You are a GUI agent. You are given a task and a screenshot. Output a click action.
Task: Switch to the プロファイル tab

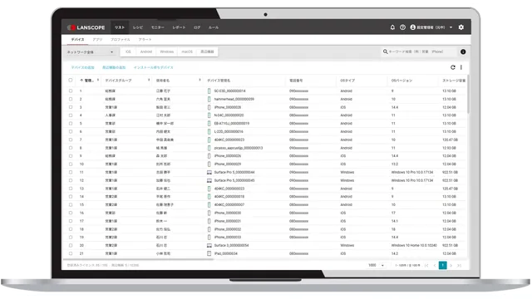[120, 40]
